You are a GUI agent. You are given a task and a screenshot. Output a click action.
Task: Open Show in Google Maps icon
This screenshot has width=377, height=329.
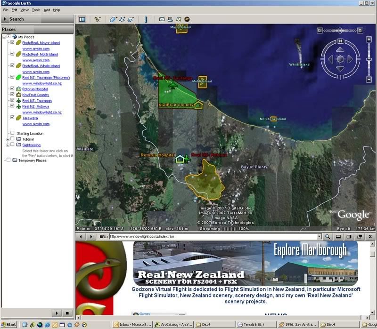[x=179, y=19]
